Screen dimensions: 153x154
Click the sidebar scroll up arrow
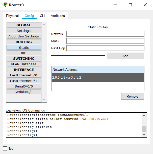pyautogui.click(x=44, y=25)
